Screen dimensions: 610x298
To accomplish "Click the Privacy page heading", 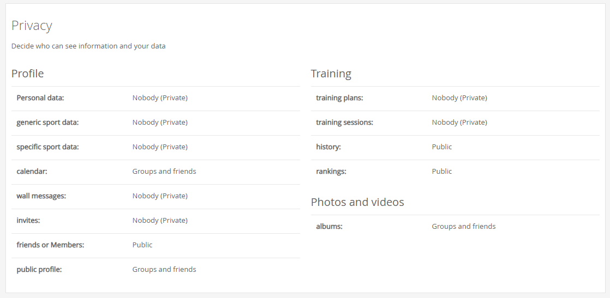I will 32,26.
